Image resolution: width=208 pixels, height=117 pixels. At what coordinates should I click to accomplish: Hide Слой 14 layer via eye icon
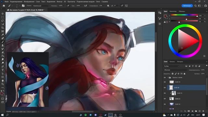165,82
